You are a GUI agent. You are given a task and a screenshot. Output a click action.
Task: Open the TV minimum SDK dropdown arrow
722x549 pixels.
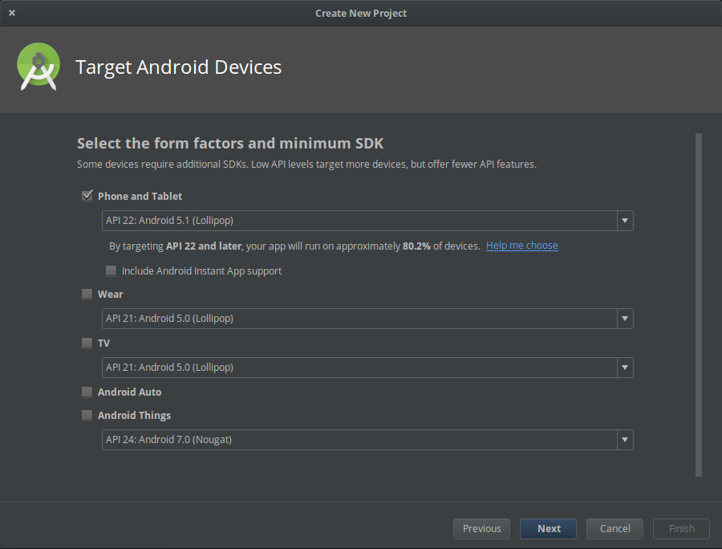[624, 368]
